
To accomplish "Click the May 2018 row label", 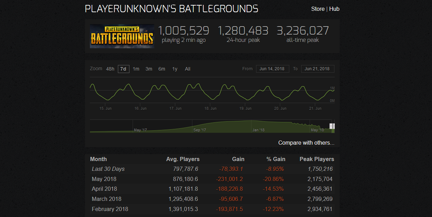I will coord(104,179).
